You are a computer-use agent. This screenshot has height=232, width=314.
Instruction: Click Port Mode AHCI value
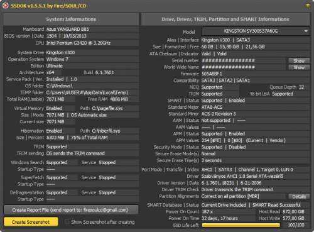(x=207, y=170)
